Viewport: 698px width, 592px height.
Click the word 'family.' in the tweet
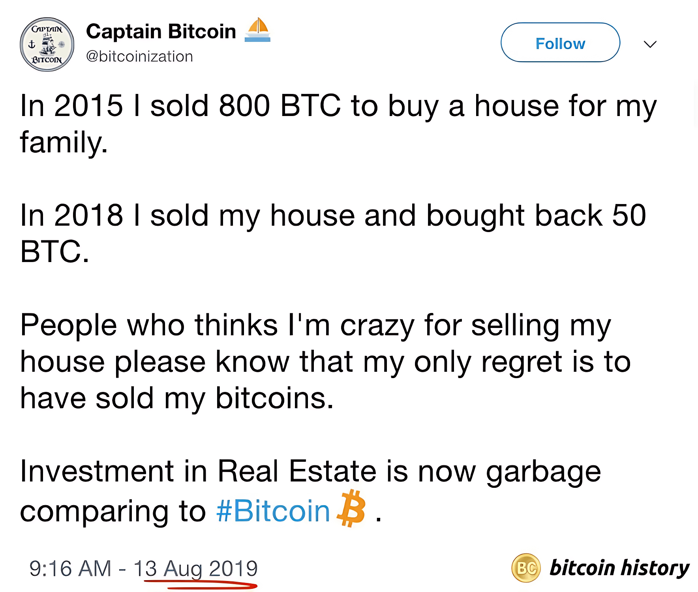64,142
